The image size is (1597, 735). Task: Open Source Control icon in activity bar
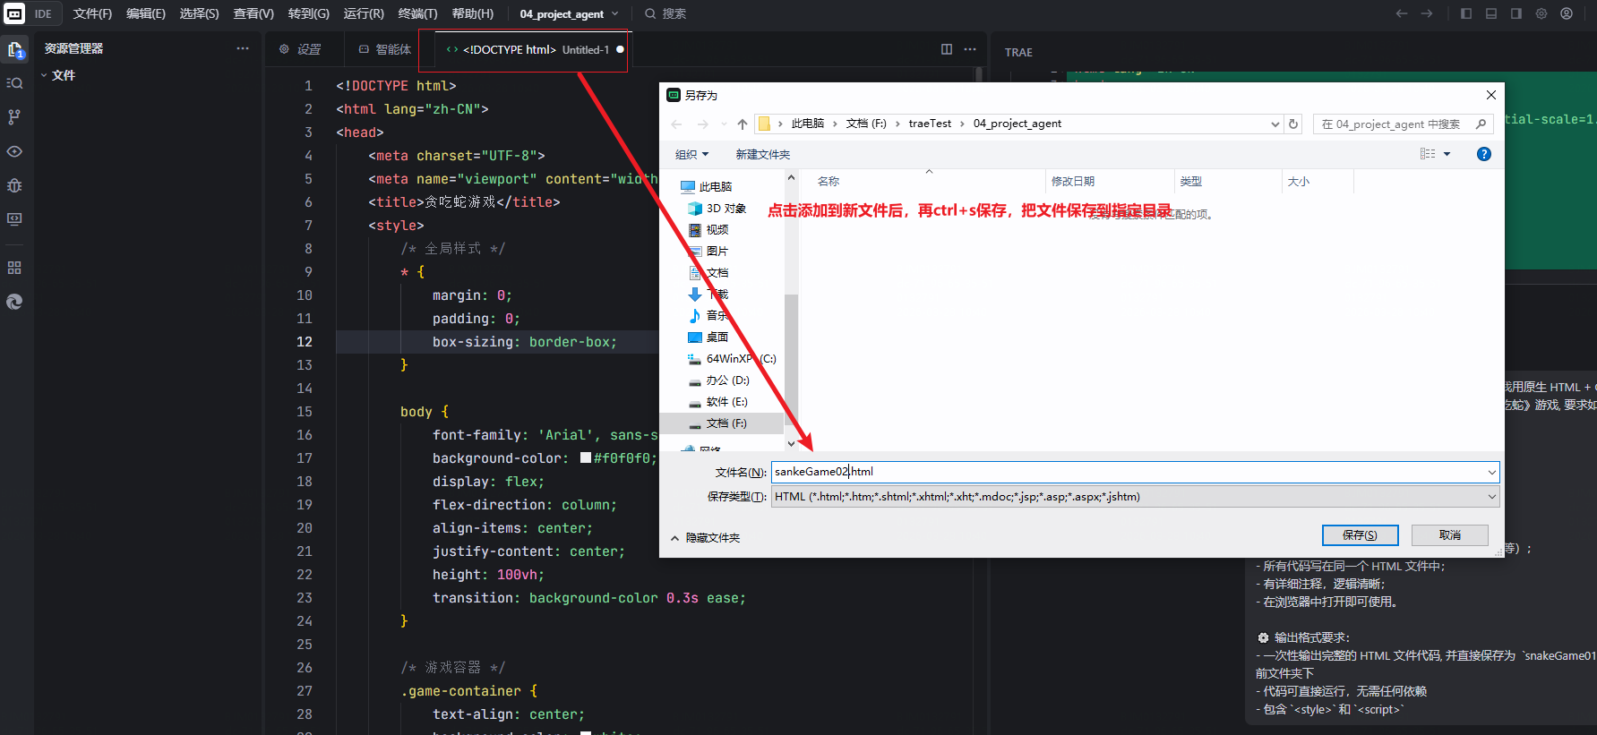[x=14, y=117]
